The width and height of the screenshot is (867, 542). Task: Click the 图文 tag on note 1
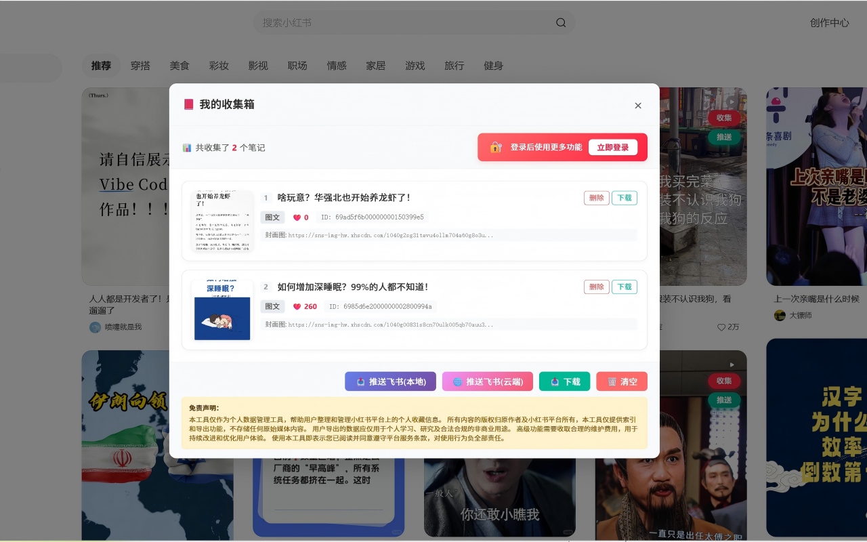(x=272, y=217)
